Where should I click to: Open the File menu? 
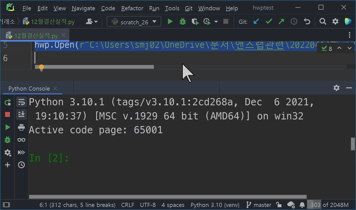tap(27, 8)
